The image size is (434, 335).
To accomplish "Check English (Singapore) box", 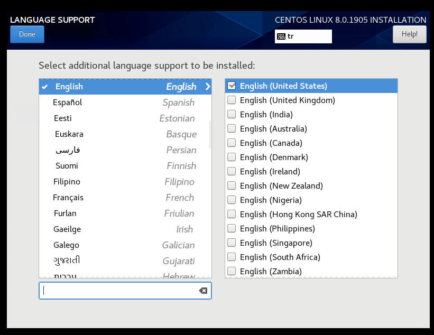I will coord(232,243).
